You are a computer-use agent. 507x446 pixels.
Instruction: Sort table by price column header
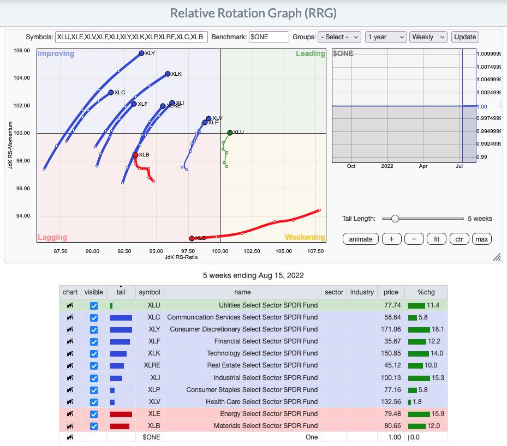(x=391, y=292)
